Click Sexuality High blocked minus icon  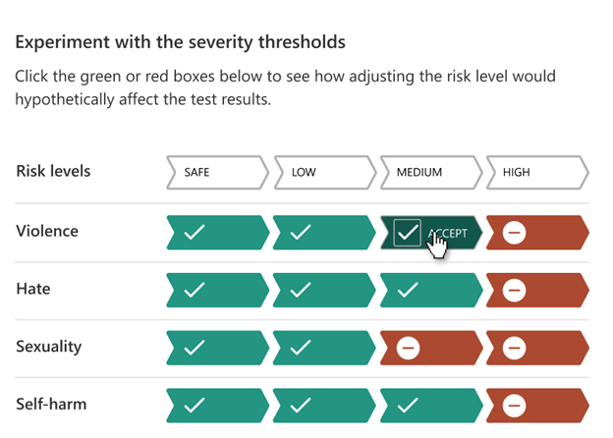pyautogui.click(x=515, y=347)
